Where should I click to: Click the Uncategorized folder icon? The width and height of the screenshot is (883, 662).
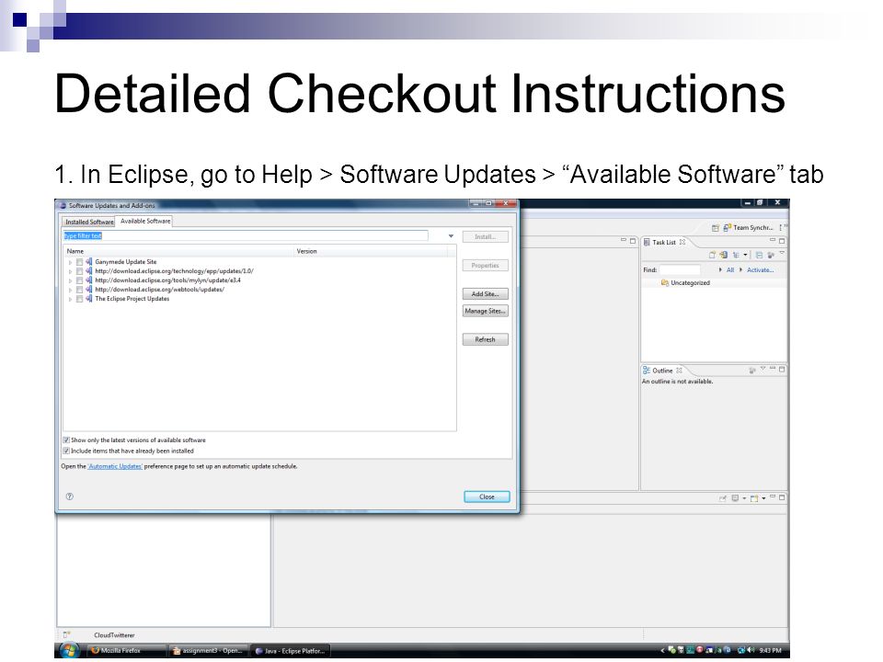pyautogui.click(x=665, y=283)
